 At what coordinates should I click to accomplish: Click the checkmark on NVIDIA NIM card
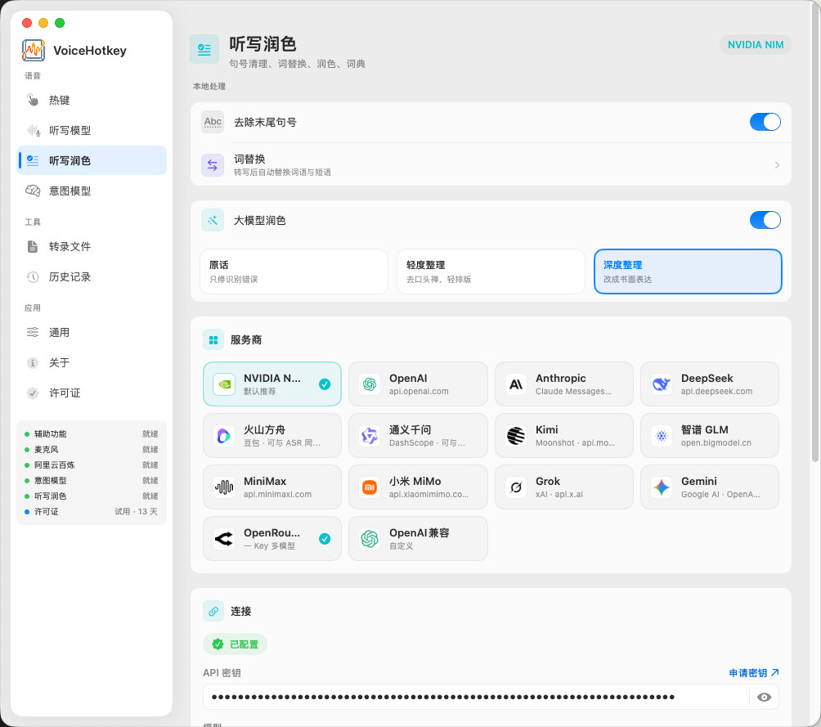tap(325, 384)
